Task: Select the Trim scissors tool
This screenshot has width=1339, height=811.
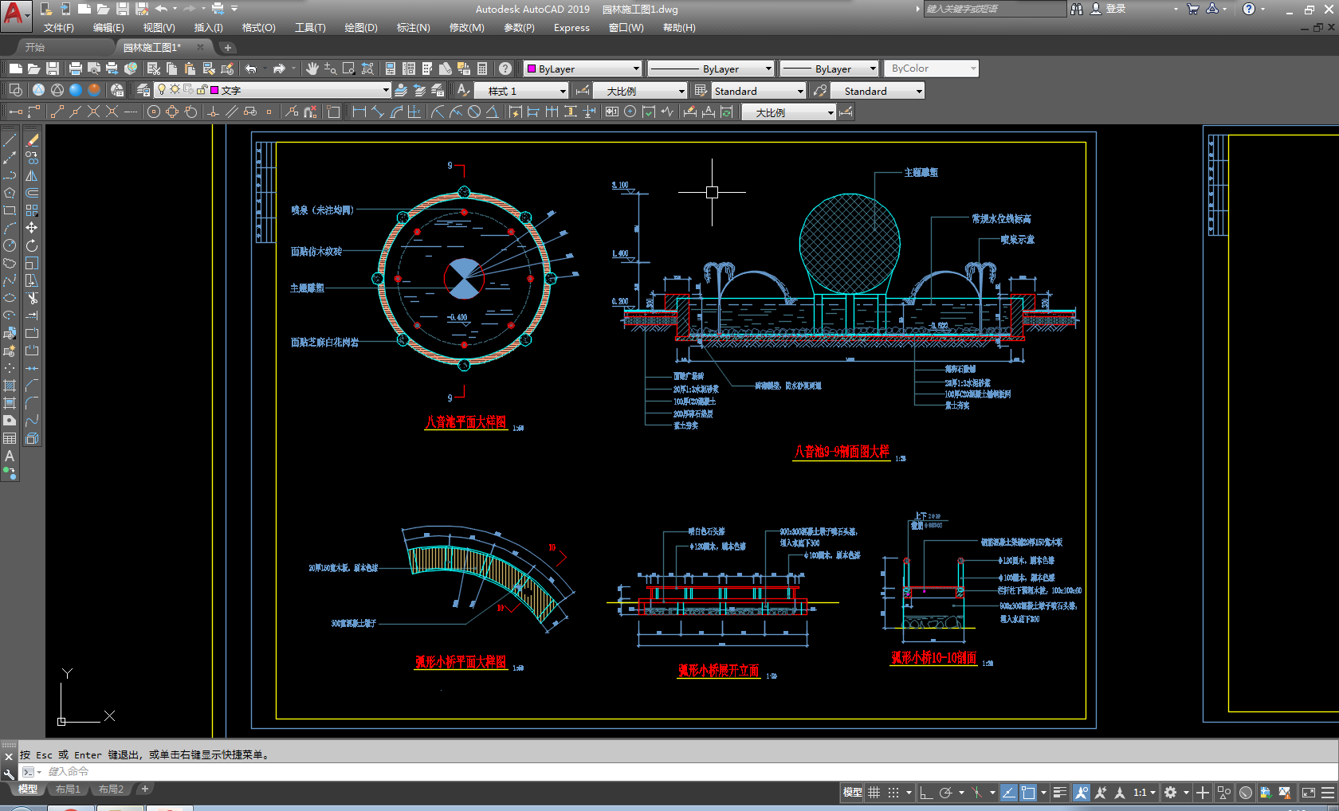Action: (32, 298)
